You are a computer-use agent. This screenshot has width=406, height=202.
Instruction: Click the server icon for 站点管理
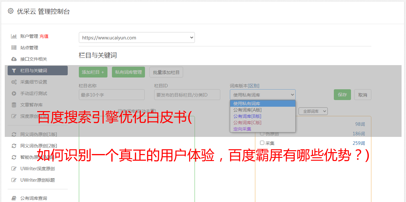(14, 48)
